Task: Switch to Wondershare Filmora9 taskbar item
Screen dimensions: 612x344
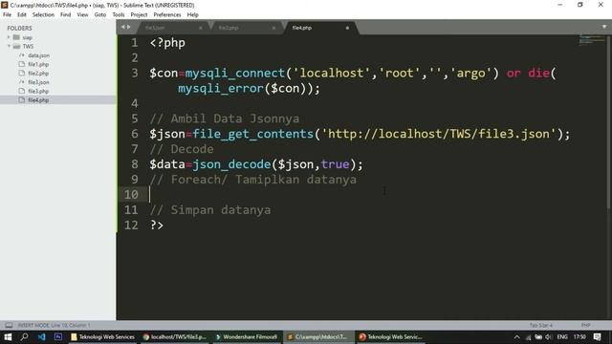Action: pyautogui.click(x=247, y=337)
